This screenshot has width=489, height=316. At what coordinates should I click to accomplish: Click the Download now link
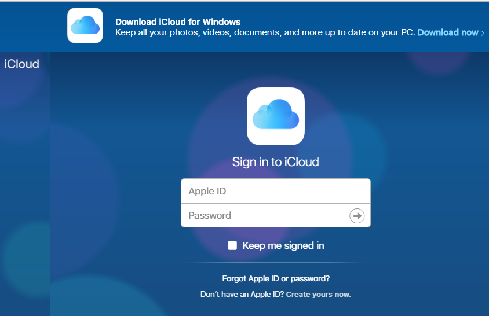(448, 32)
